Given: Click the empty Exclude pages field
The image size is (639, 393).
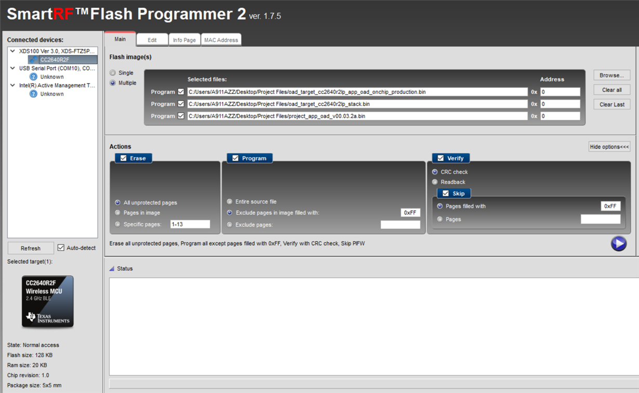Looking at the screenshot, I should [x=401, y=225].
